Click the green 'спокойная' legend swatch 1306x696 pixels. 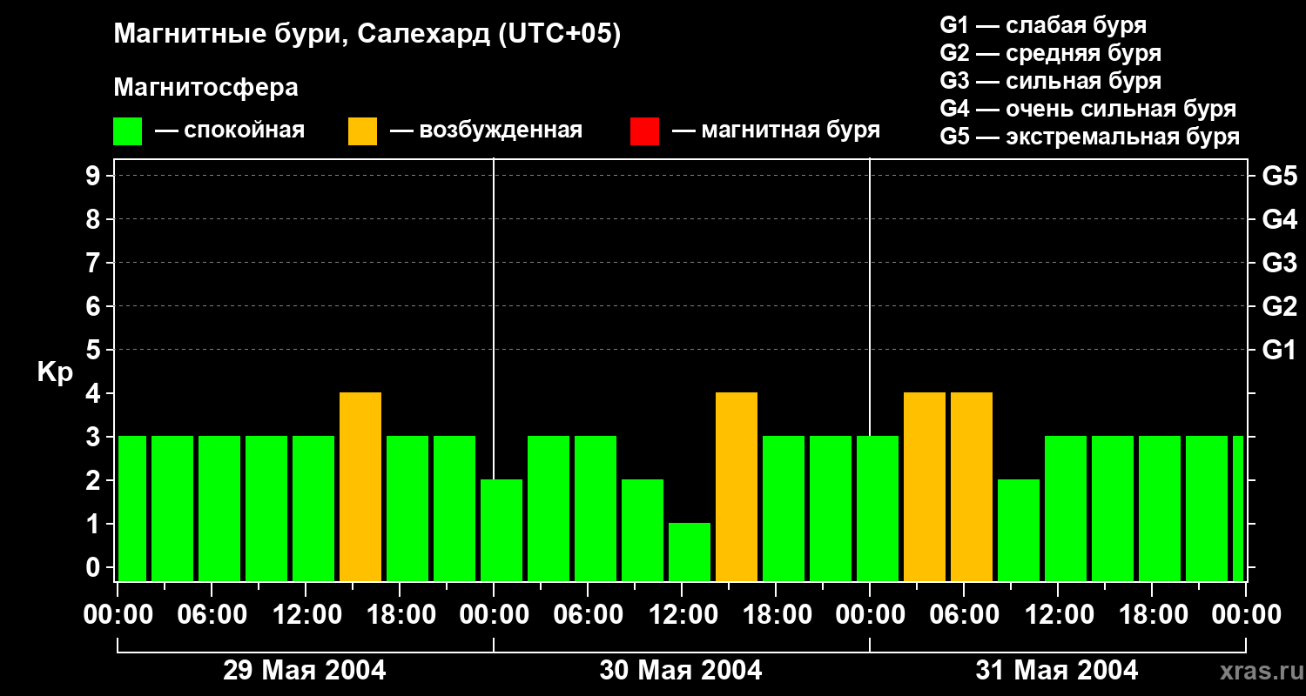pos(128,130)
